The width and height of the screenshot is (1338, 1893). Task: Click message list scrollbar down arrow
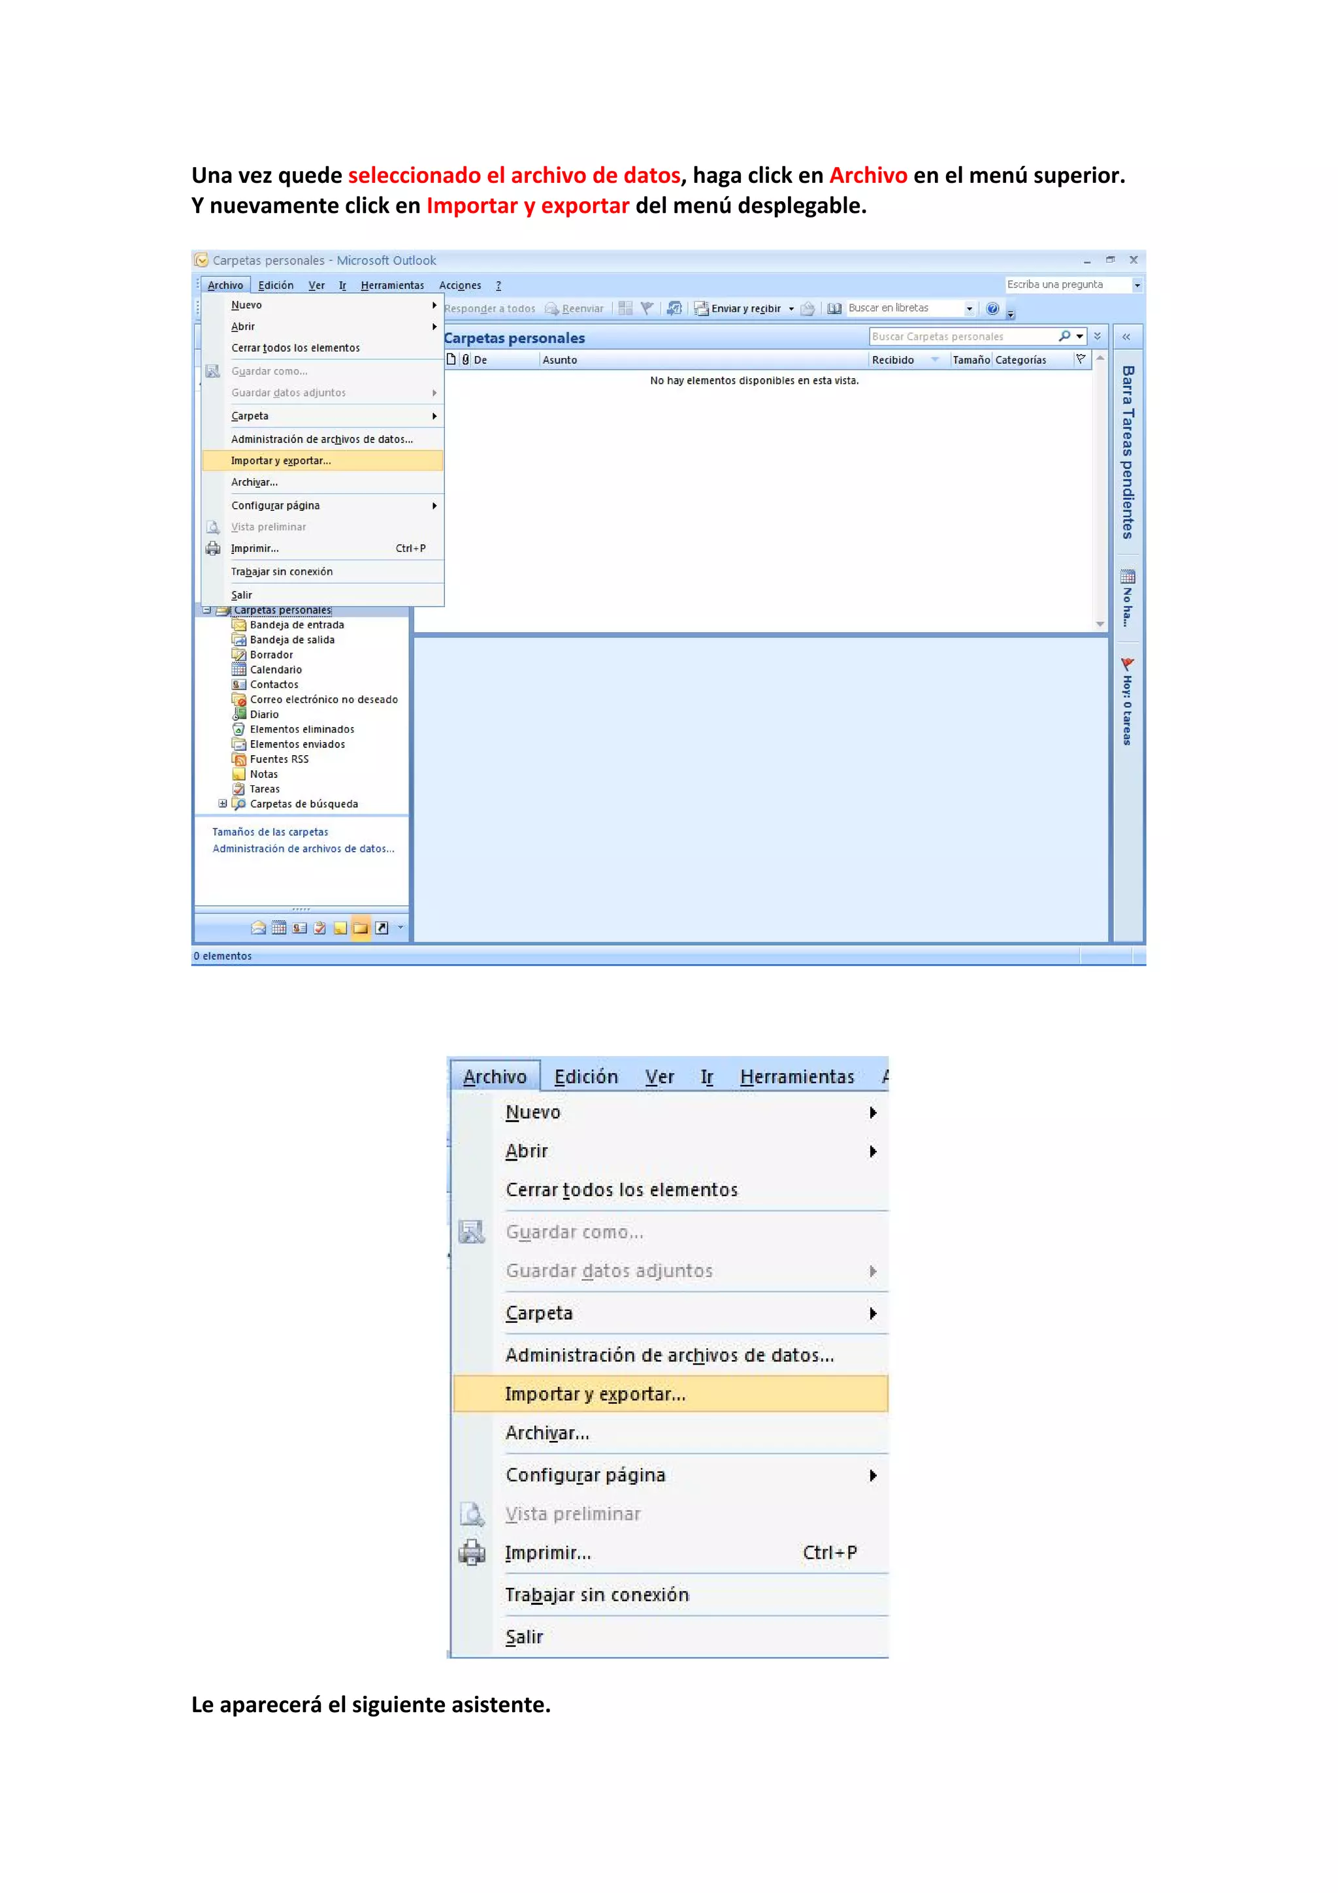tap(1100, 624)
